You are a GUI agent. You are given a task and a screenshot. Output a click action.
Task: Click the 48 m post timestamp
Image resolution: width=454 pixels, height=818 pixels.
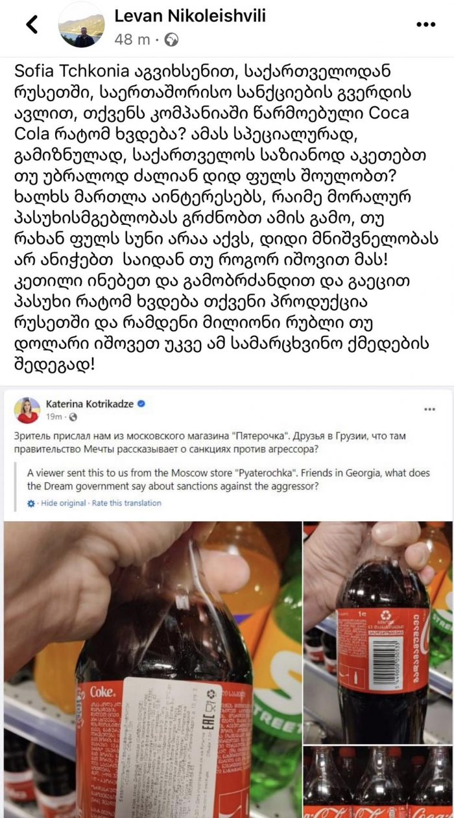pos(132,40)
